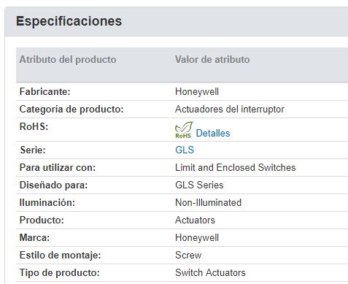Click the Valor de atributo column header
Screen dimensions: 348x284
point(212,59)
